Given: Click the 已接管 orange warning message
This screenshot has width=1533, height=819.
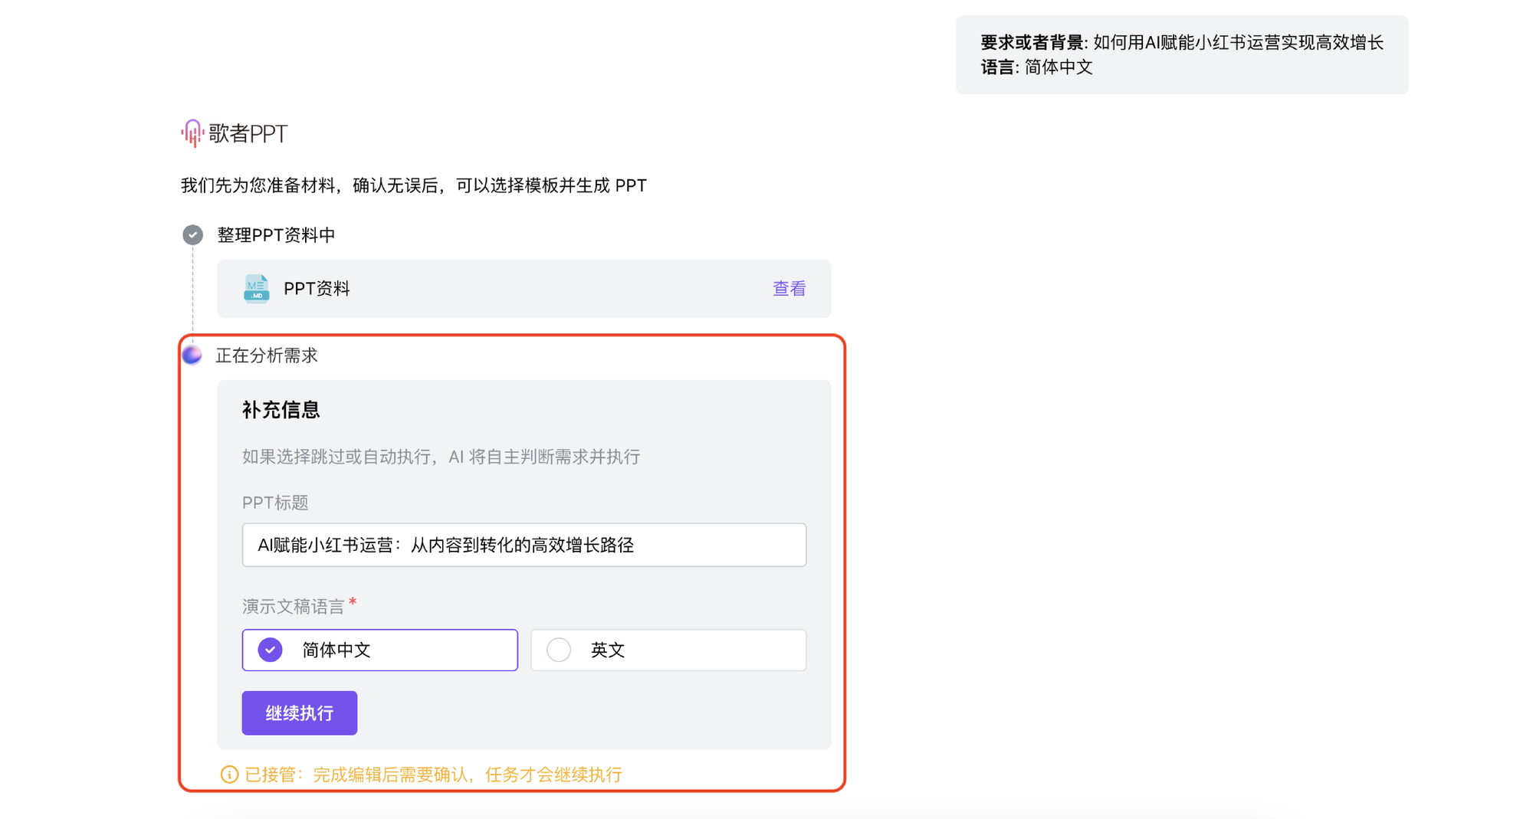Looking at the screenshot, I should pos(433,775).
